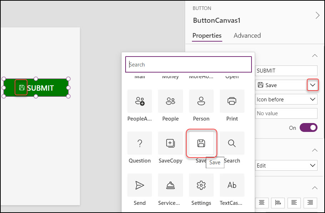Collapse the section above the SUBMIT text field

point(315,55)
